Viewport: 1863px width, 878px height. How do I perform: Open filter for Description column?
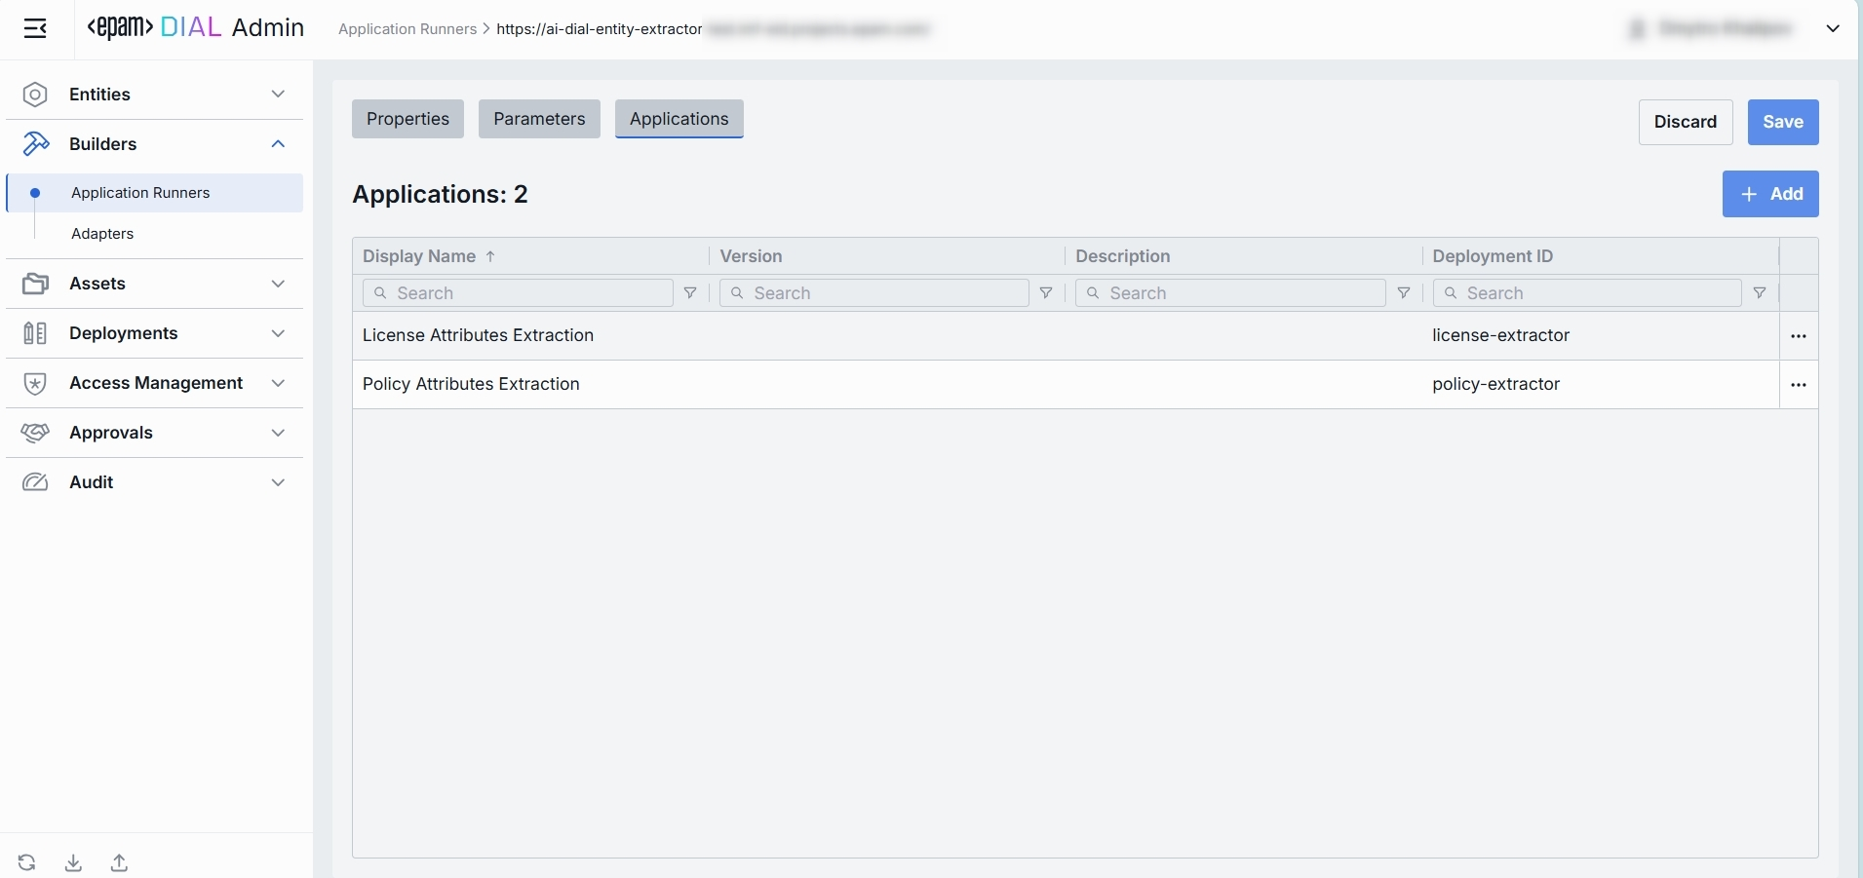[1404, 293]
